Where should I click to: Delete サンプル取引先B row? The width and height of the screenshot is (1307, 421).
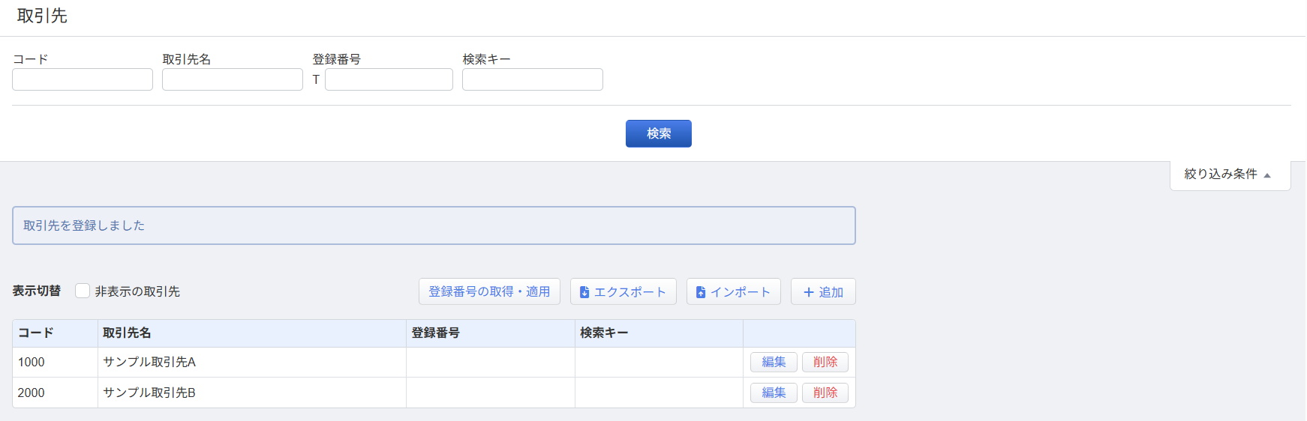click(x=825, y=393)
